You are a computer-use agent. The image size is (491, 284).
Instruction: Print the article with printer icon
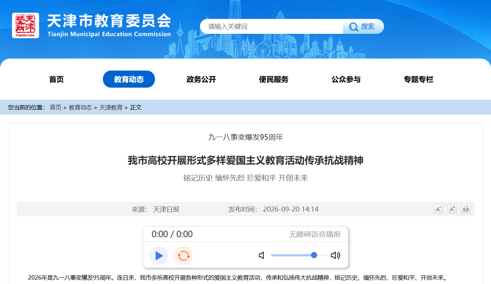point(466,209)
